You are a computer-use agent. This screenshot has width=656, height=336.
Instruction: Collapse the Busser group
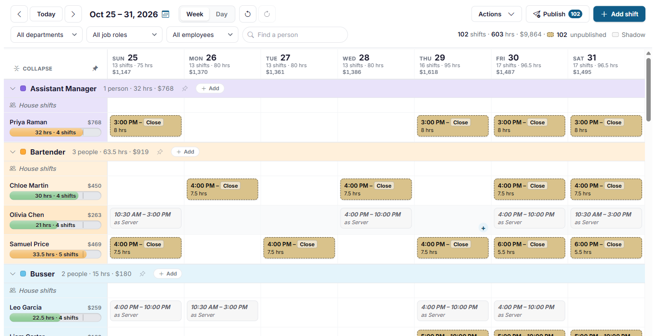(x=13, y=274)
